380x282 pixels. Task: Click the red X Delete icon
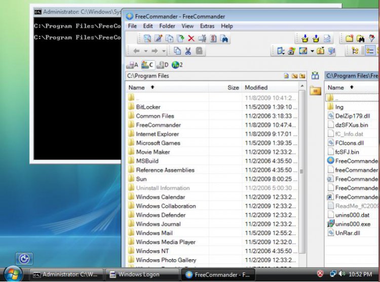191,38
